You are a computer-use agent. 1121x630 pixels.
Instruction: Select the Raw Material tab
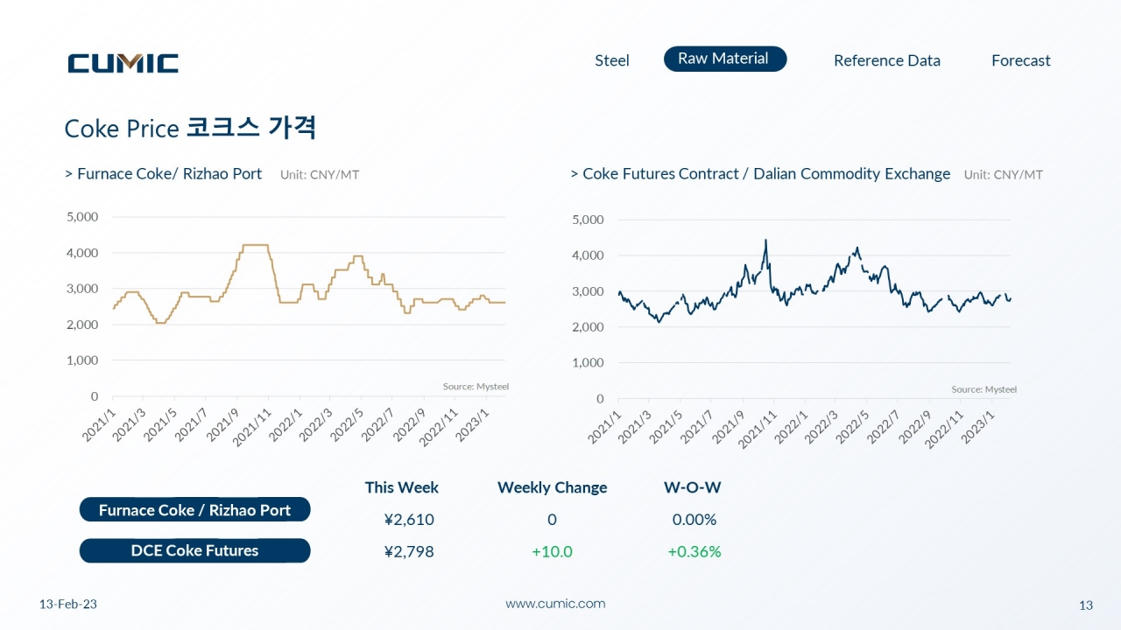pos(725,59)
